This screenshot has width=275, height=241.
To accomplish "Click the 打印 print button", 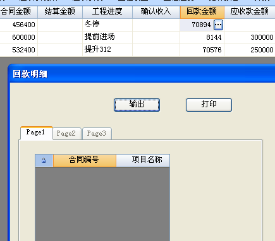I will click(209, 105).
